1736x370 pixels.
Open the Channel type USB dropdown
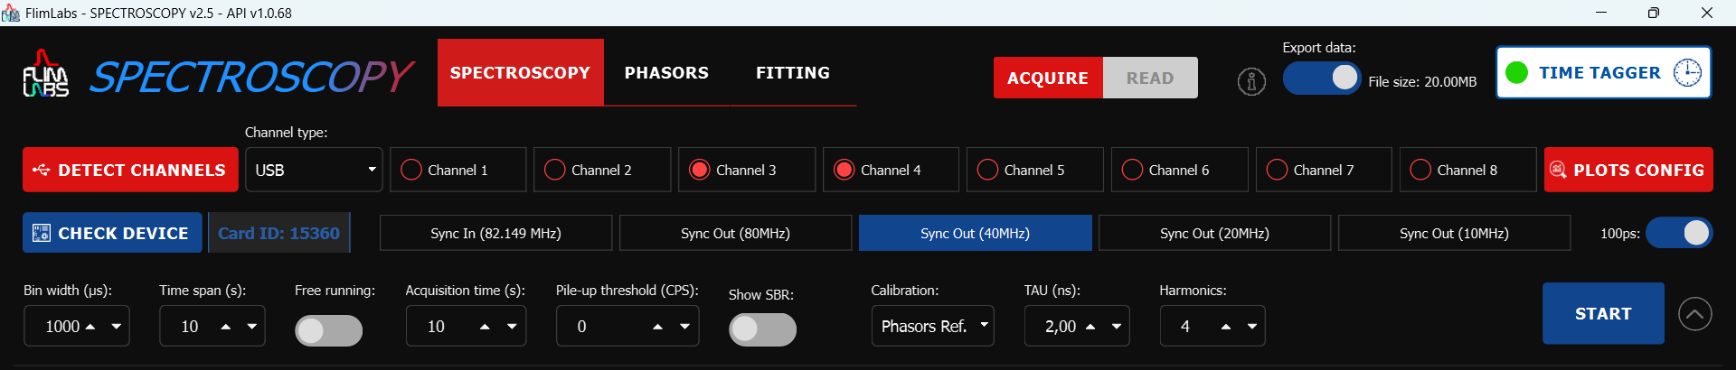(314, 170)
